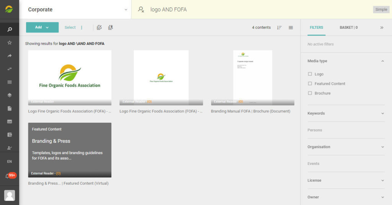Screen dimensions: 392x205
Task: Open the Branding Manual FOFA brochure thumbnail
Action: click(253, 78)
